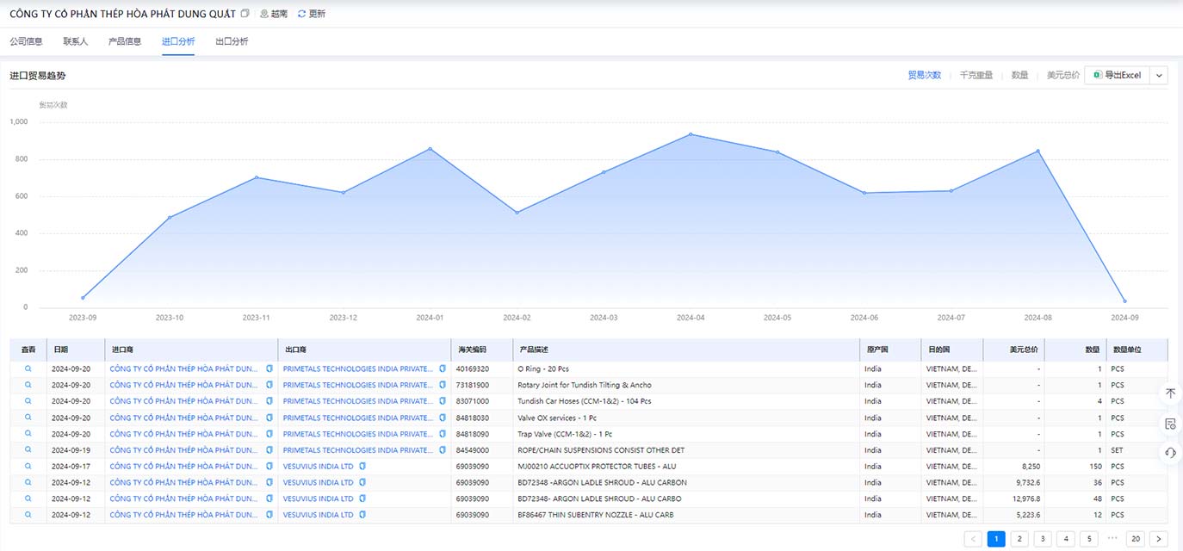Click the back-to-top arrow icon
Image resolution: width=1183 pixels, height=551 pixels.
click(1170, 393)
